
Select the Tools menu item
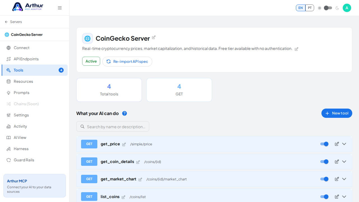coord(35,70)
